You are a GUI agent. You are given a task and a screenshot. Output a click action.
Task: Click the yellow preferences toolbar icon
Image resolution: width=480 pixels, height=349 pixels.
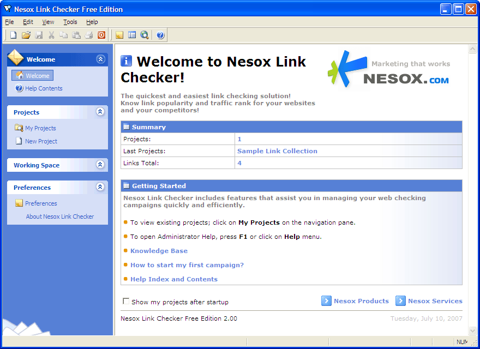(119, 35)
